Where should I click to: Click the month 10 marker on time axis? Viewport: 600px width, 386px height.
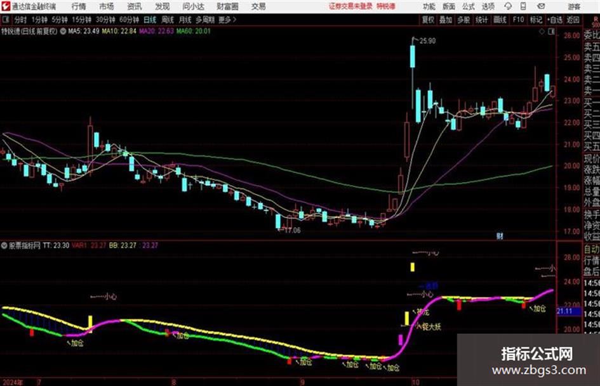point(416,382)
